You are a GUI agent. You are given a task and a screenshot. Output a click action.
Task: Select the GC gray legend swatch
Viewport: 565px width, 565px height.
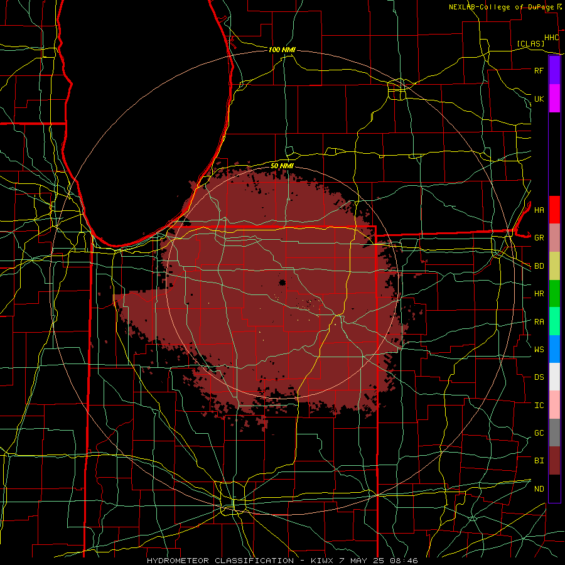(x=554, y=433)
